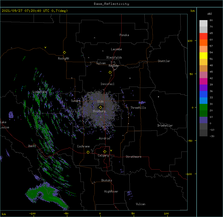Click the 100 tick label on the right axis
223x217 pixels.
(190, 41)
